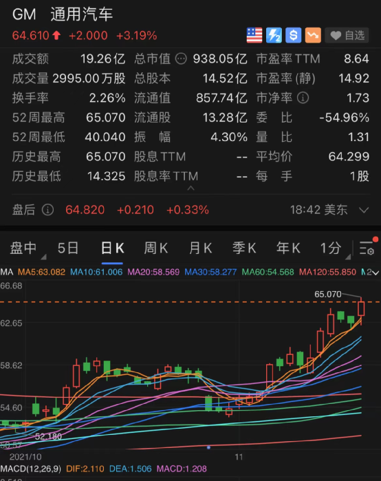The width and height of the screenshot is (381, 481).
Task: Tap the after-hours price 64.820
Action: tap(85, 210)
